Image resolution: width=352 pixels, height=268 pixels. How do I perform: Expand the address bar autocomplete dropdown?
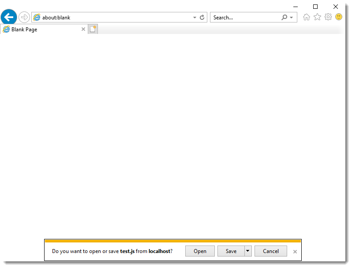[x=195, y=18]
